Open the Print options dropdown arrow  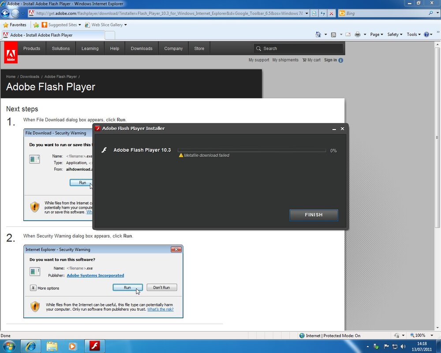pos(365,34)
